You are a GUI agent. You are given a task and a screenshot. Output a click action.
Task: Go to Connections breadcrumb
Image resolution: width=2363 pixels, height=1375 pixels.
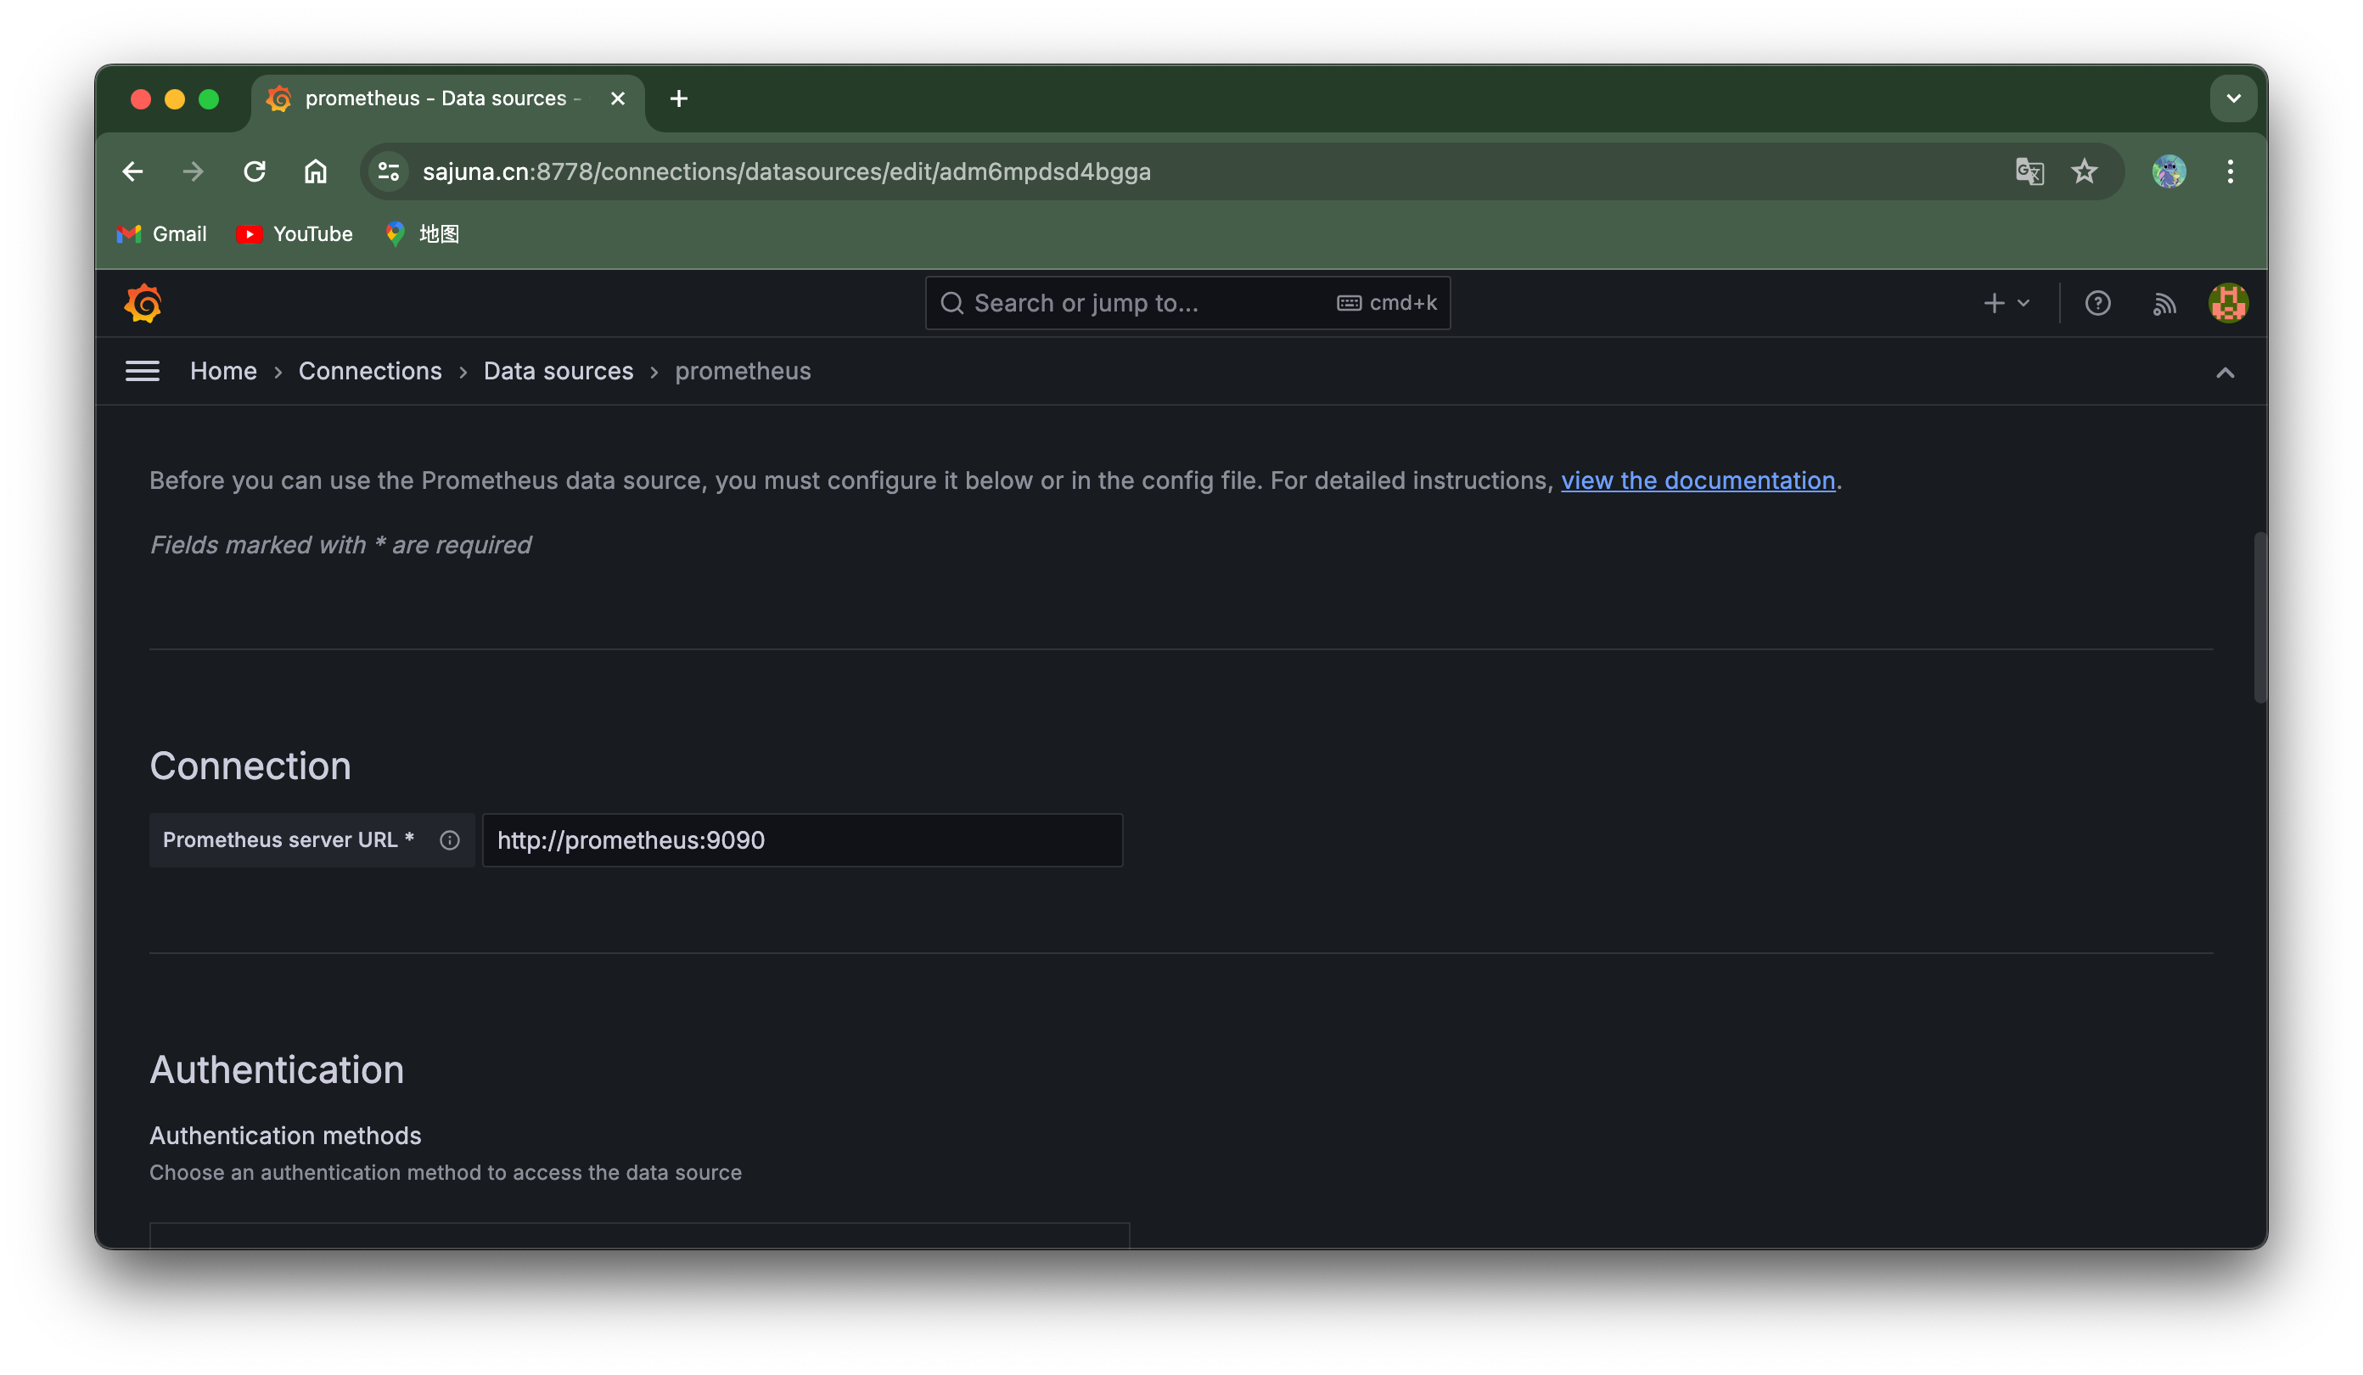[x=369, y=372]
